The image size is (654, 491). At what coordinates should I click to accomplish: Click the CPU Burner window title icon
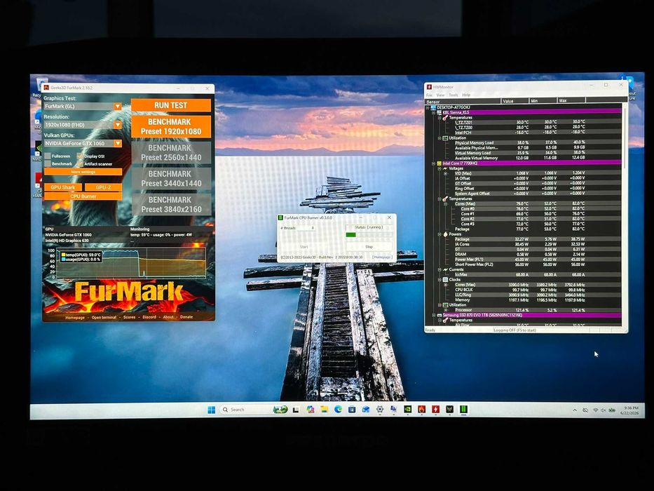click(280, 217)
